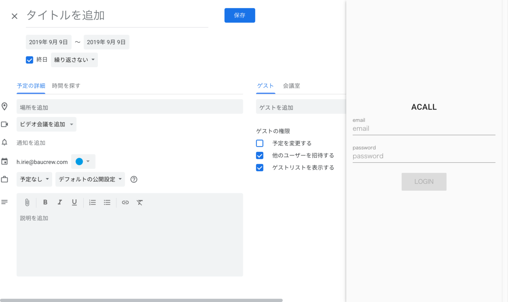This screenshot has height=302, width=508.
Task: Open the event color dropdown
Action: [x=83, y=162]
